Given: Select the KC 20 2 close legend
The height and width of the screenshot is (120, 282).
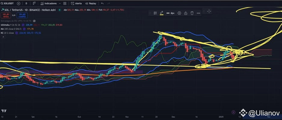Looking at the screenshot, I should pos(8,33).
